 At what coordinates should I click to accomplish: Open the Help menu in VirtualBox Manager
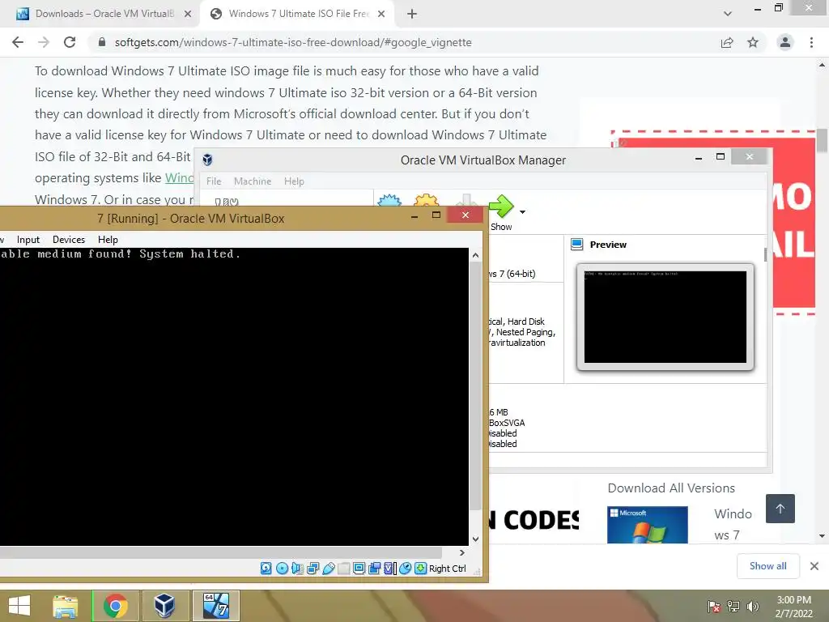pos(294,181)
